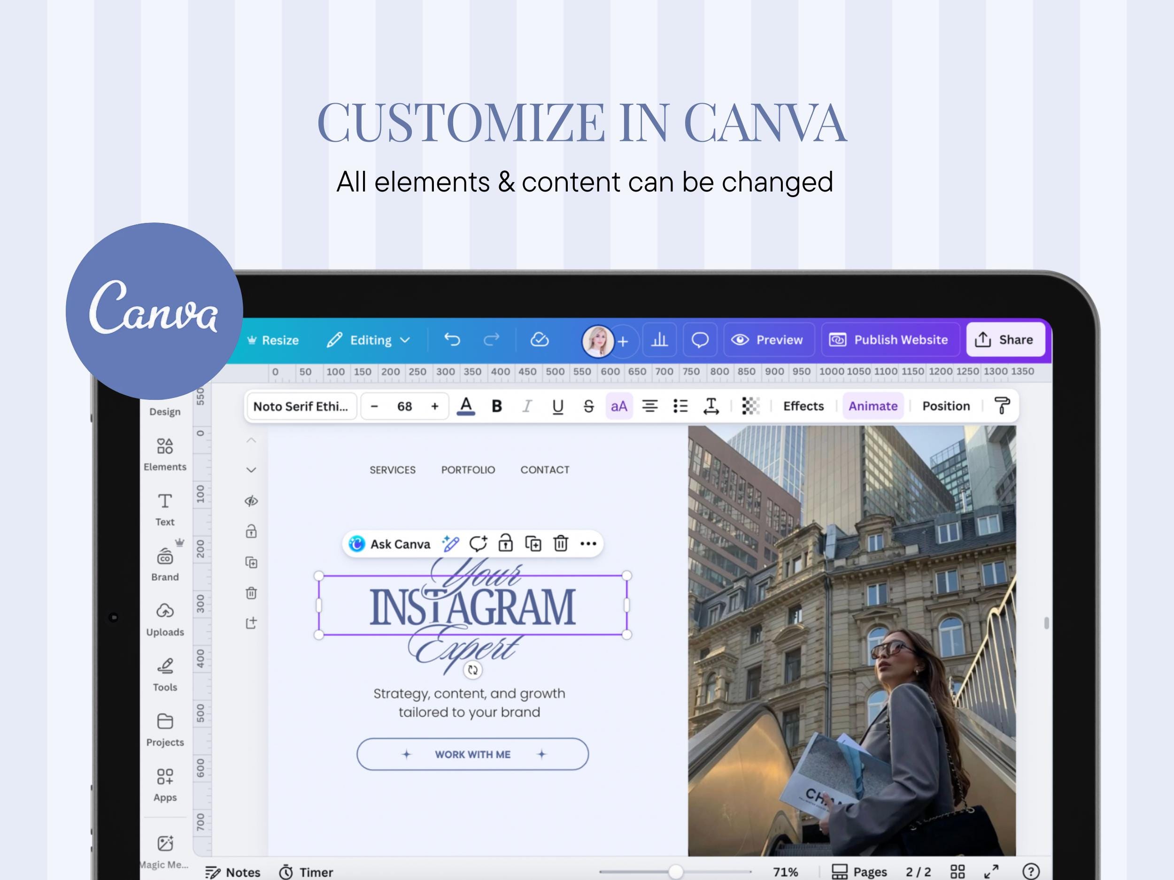Image resolution: width=1174 pixels, height=880 pixels.
Task: Open the Noto Serif font dropdown
Action: tap(301, 406)
